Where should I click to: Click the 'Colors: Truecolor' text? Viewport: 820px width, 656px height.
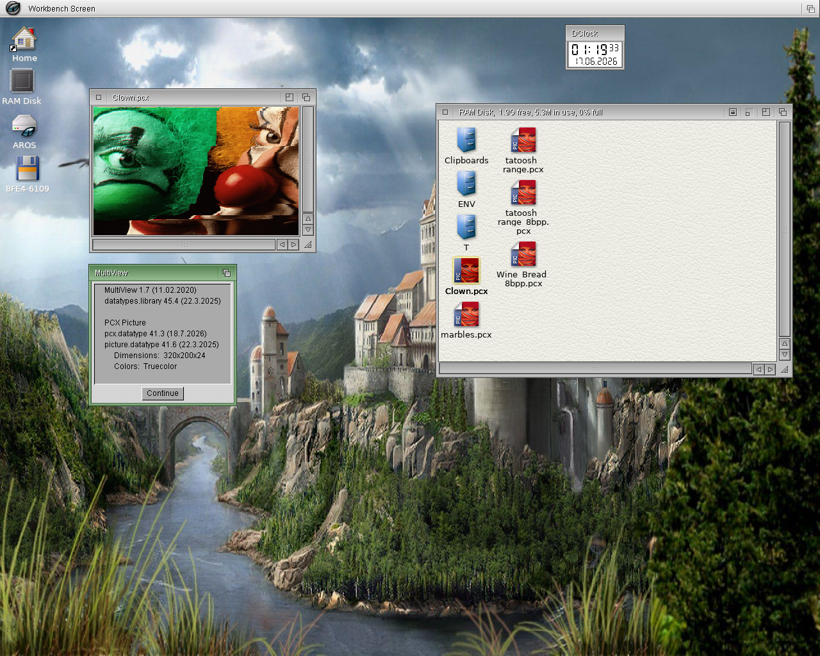pos(145,366)
